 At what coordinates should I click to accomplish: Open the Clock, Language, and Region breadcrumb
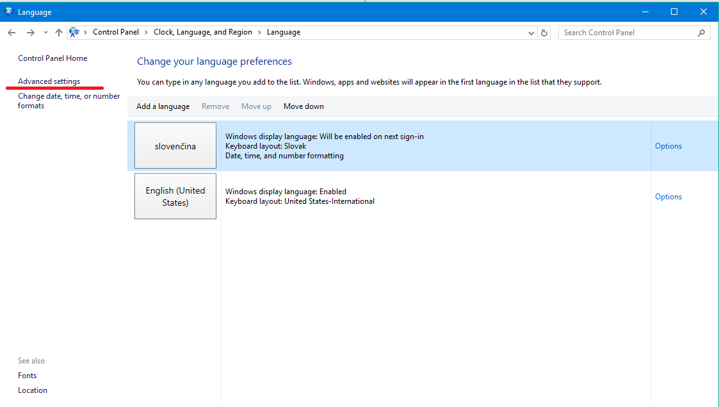pos(203,32)
